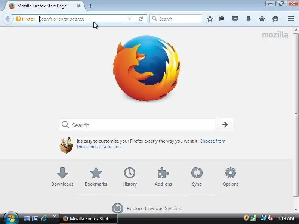The width and height of the screenshot is (299, 224).
Task: Open the address bar history dropdown arrow
Action: (x=129, y=19)
